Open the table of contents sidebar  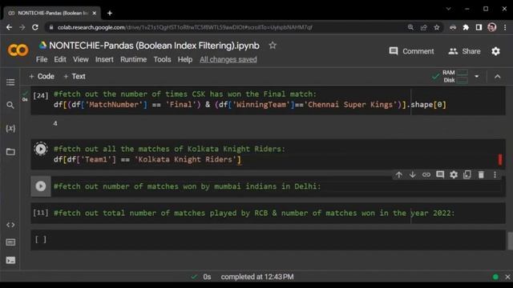pyautogui.click(x=10, y=82)
